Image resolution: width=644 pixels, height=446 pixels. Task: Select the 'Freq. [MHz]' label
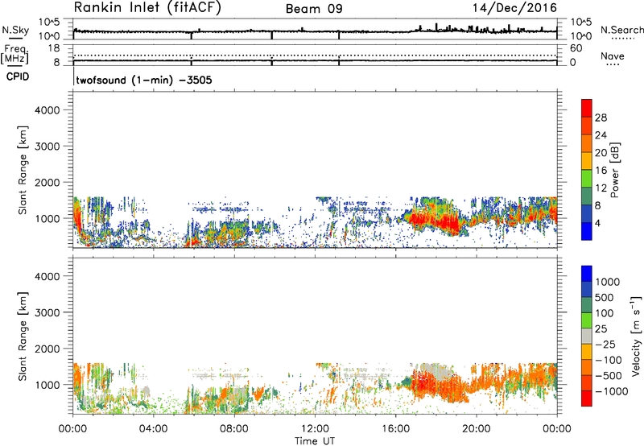15,54
